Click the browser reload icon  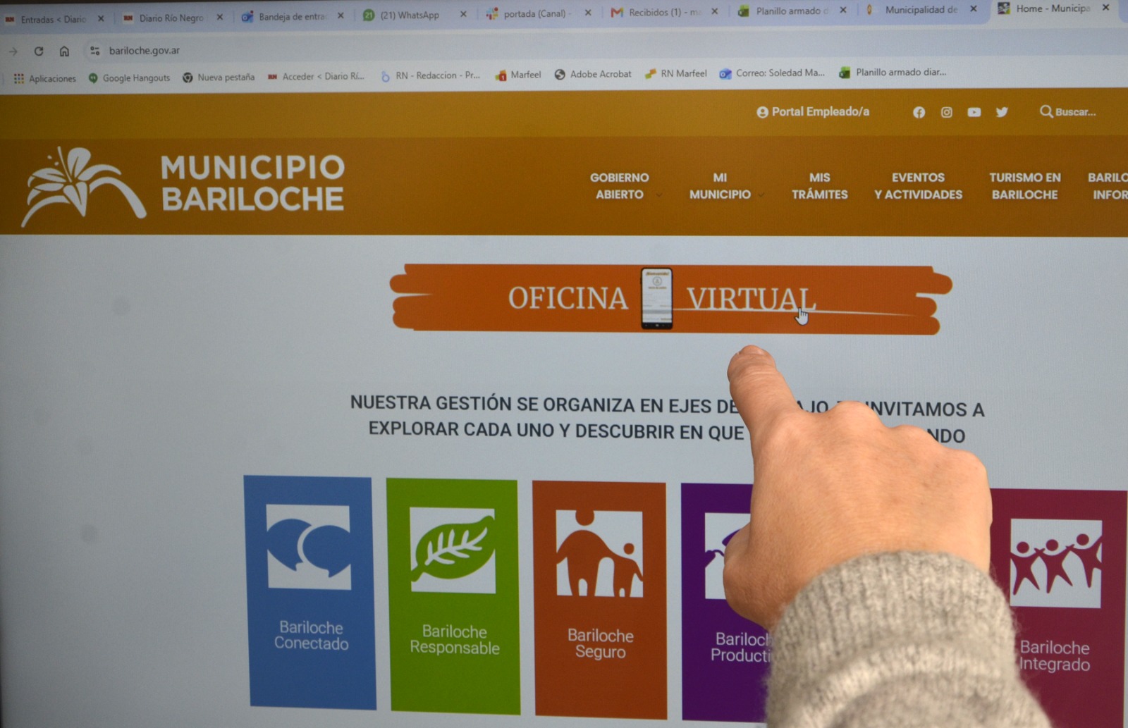(x=39, y=51)
